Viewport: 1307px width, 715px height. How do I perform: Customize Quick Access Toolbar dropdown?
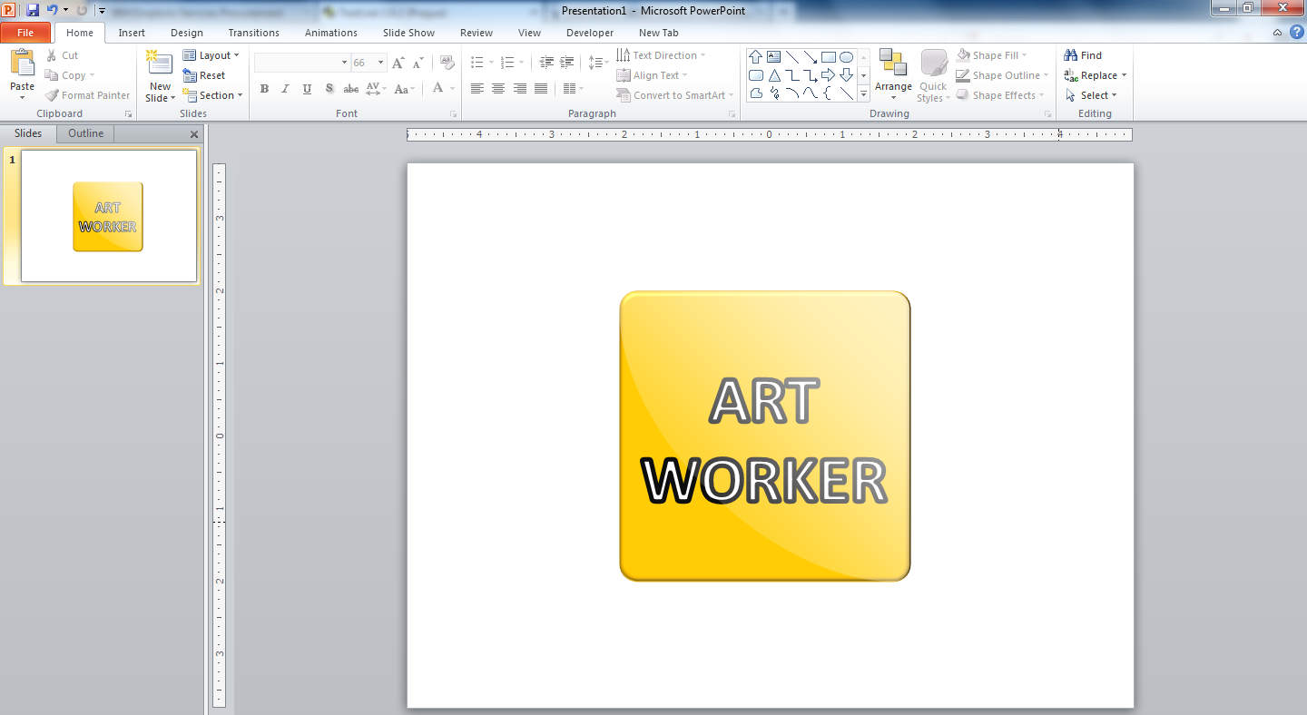(102, 11)
